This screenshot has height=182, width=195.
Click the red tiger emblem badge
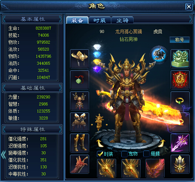pyautogui.click(x=180, y=80)
